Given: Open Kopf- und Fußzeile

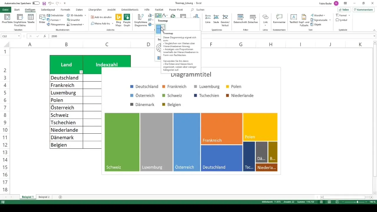Looking at the screenshot, I should 304,20.
